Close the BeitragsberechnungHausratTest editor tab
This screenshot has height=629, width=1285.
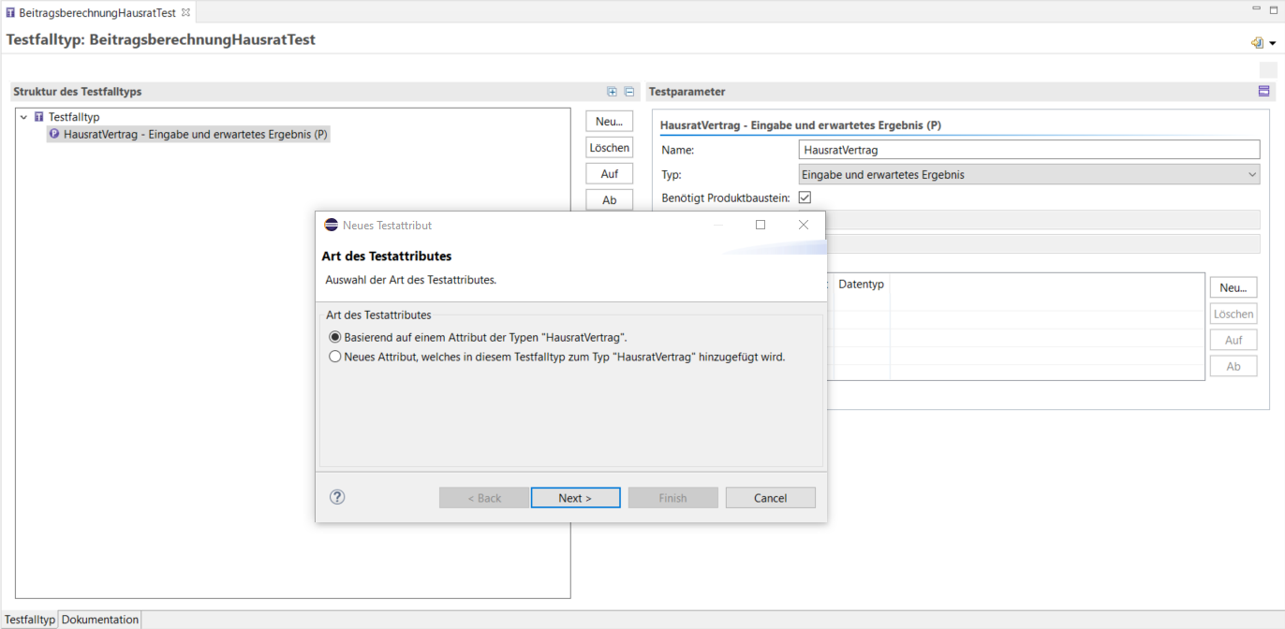[x=185, y=12]
